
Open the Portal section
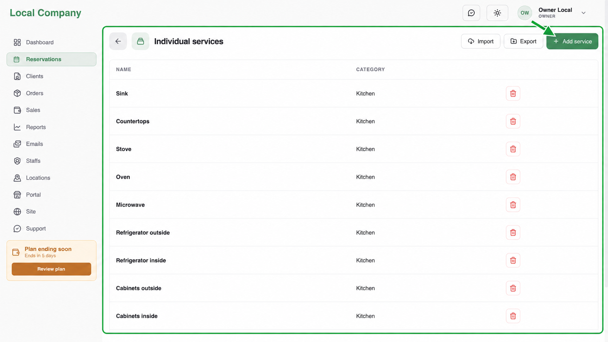[51, 195]
